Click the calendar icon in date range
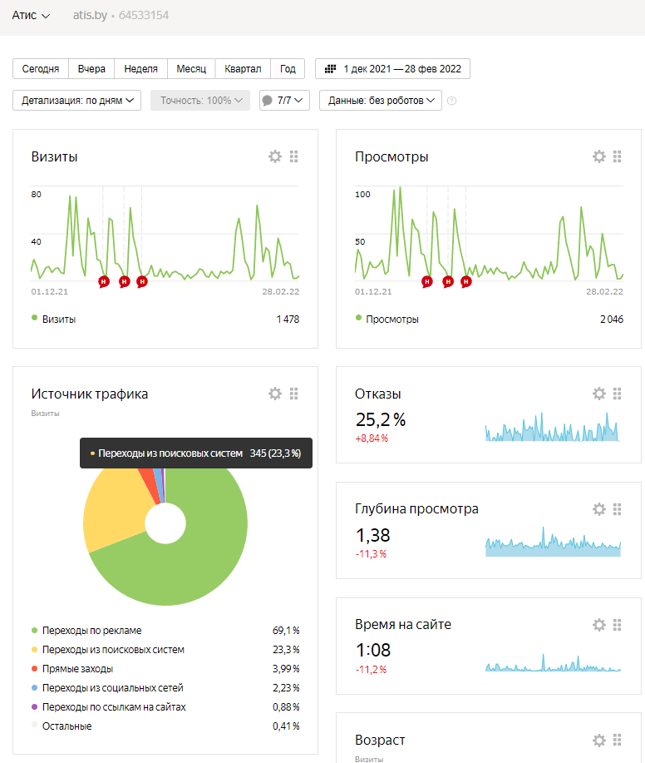The width and height of the screenshot is (645, 763). pos(331,69)
